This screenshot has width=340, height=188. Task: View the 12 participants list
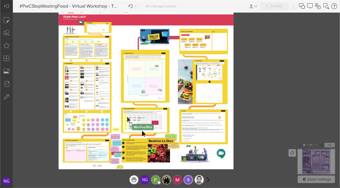pyautogui.click(x=253, y=6)
